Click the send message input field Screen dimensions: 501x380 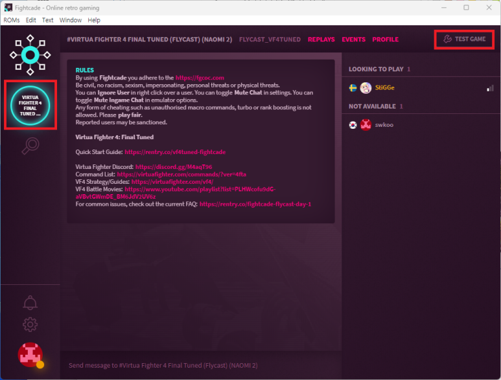point(201,365)
